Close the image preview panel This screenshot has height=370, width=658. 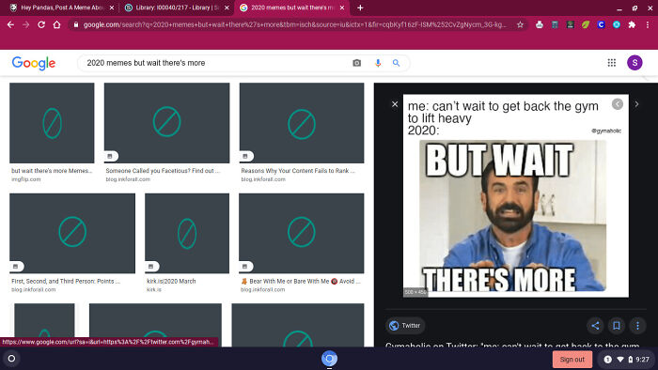pyautogui.click(x=395, y=104)
